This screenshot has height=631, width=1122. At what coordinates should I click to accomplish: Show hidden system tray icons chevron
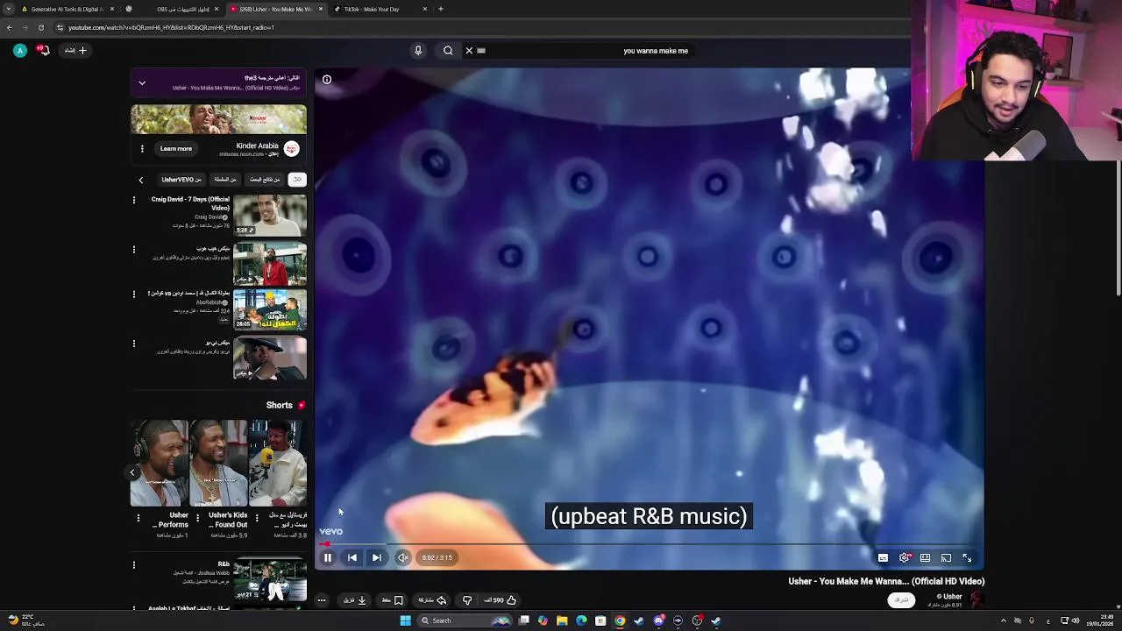point(1004,620)
